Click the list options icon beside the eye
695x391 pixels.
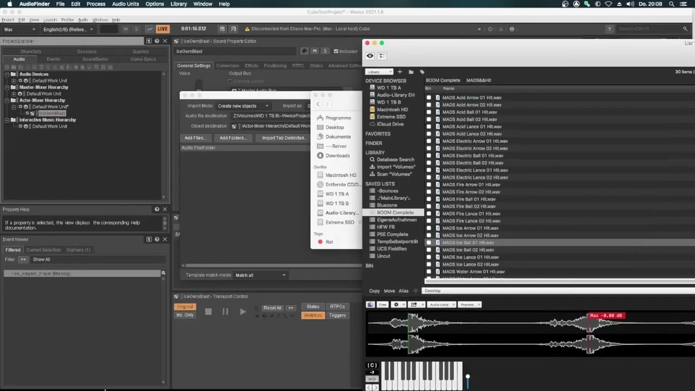[x=382, y=56]
